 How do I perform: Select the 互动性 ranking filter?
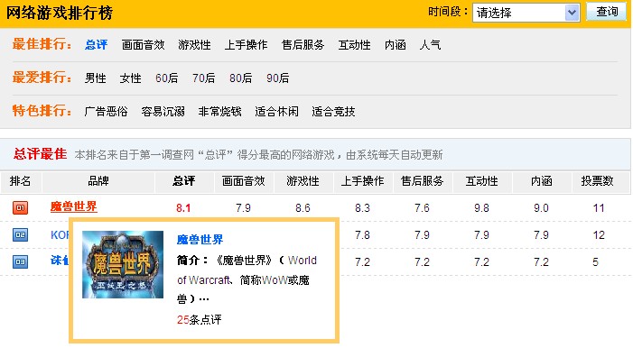(x=355, y=44)
